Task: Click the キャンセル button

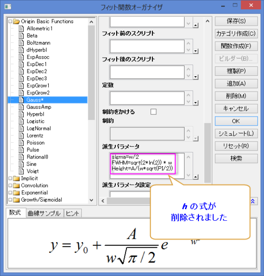Action: coord(236,109)
